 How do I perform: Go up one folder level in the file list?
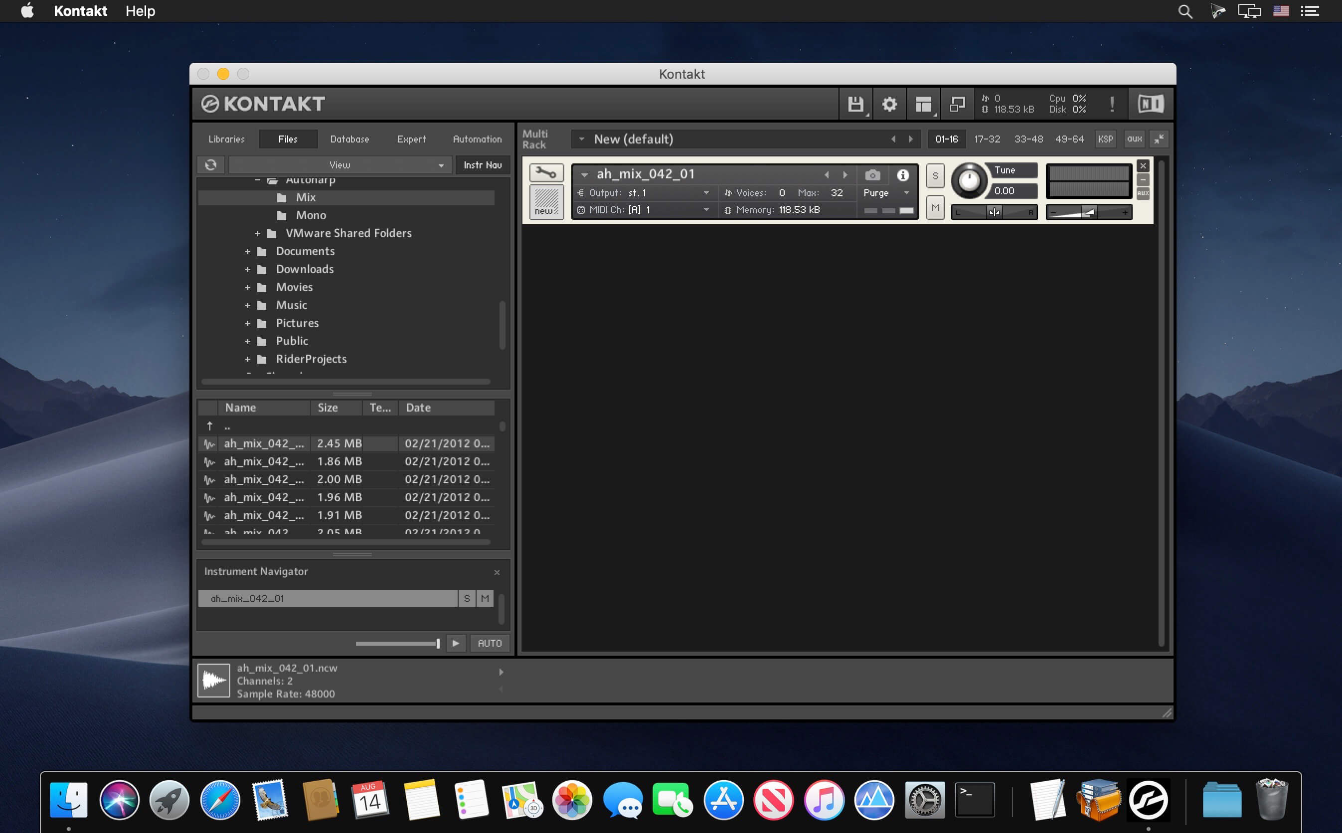(210, 426)
